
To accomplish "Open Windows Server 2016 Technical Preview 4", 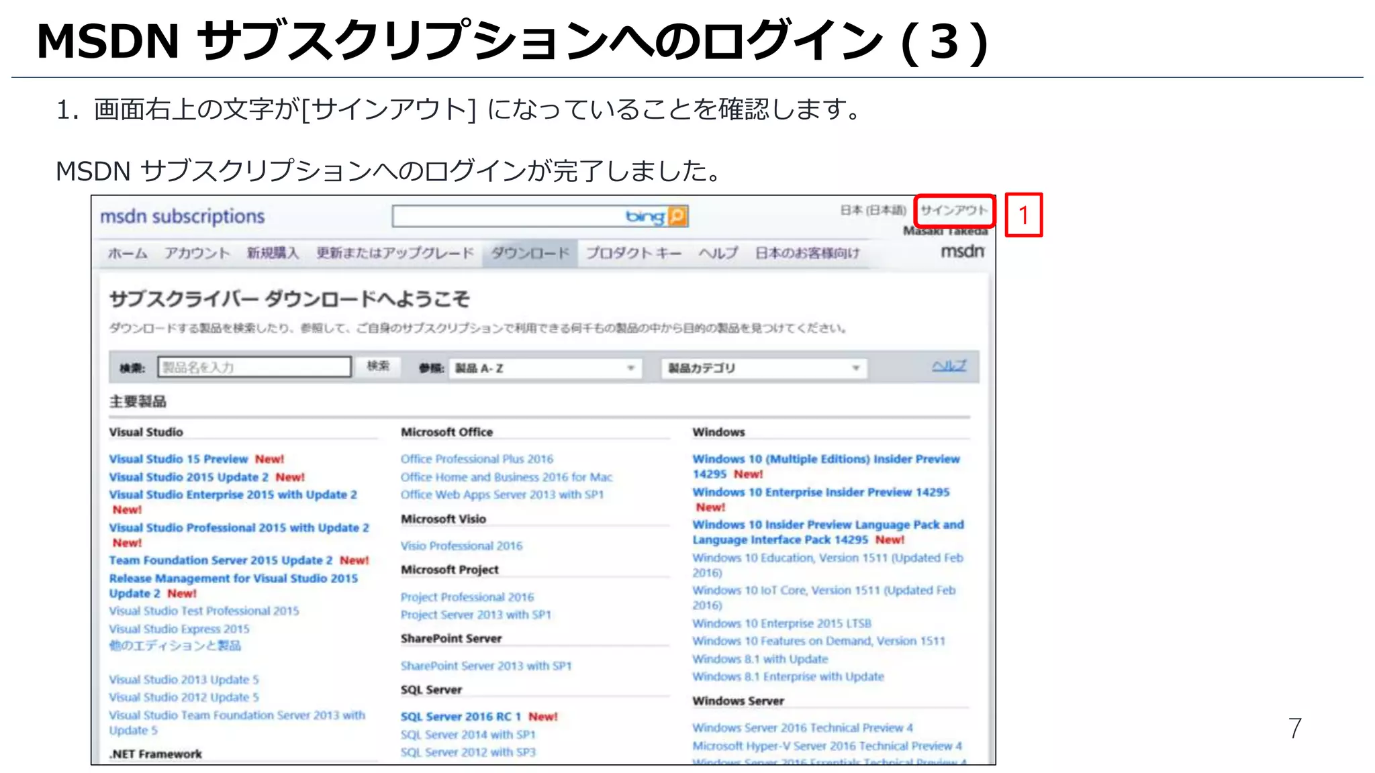I will point(802,728).
